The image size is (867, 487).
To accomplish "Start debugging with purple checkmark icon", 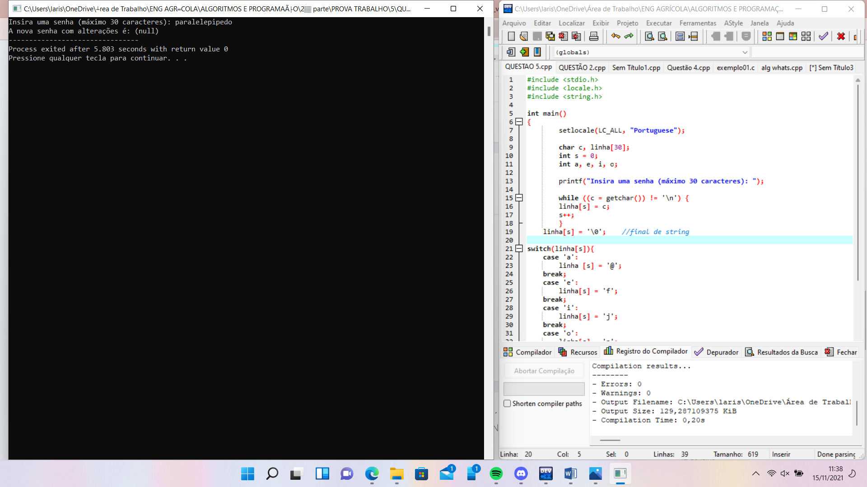I will [x=824, y=37].
